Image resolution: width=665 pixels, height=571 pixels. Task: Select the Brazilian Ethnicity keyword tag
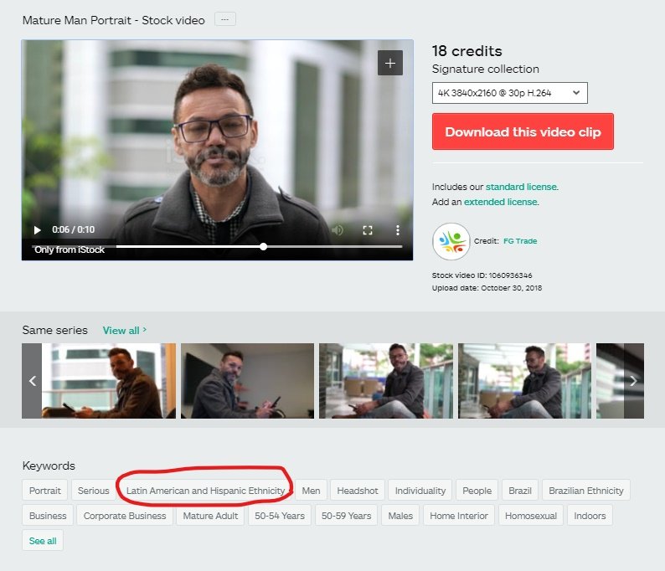[586, 491]
